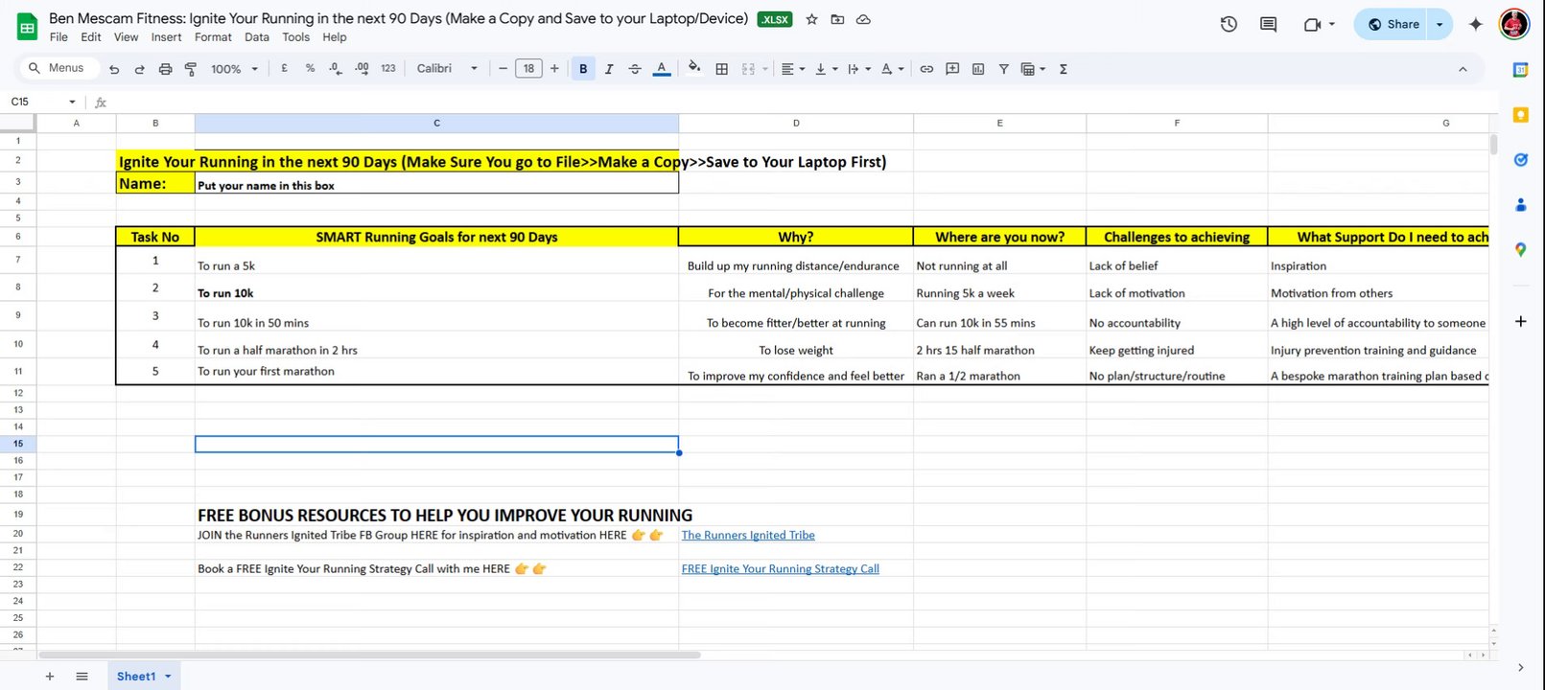Open the Google Calendar side panel
1545x690 pixels.
[x=1520, y=69]
